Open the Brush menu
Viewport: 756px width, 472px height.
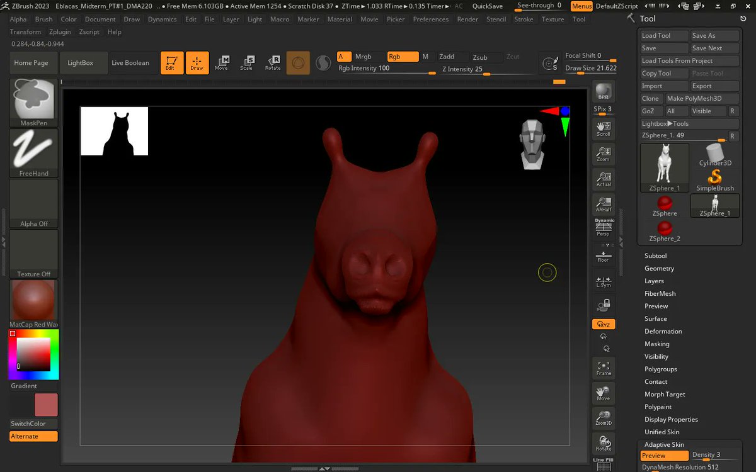tap(43, 19)
